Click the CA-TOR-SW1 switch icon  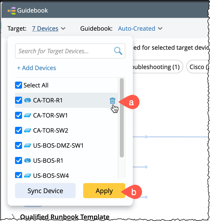click(x=27, y=116)
